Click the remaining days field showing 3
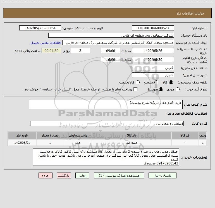Screen dimensions: 215x208 coord(80,51)
